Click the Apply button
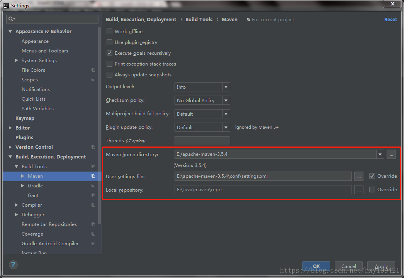404x278 pixels. tap(381, 266)
